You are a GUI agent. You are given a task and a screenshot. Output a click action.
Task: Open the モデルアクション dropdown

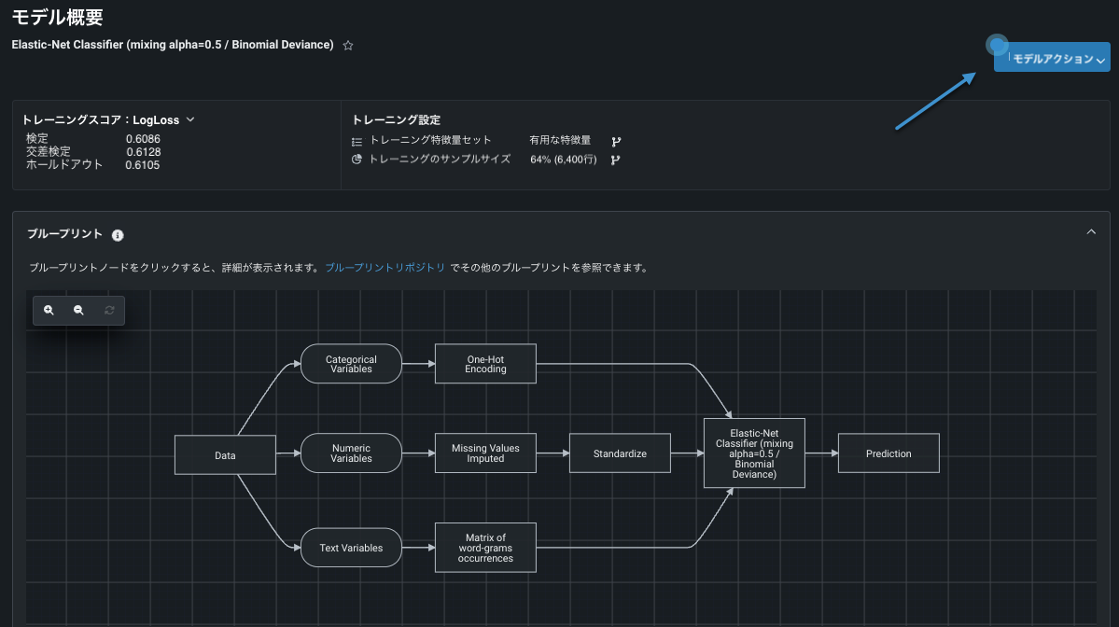pyautogui.click(x=1051, y=59)
